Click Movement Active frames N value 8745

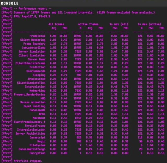click(x=78, y=118)
